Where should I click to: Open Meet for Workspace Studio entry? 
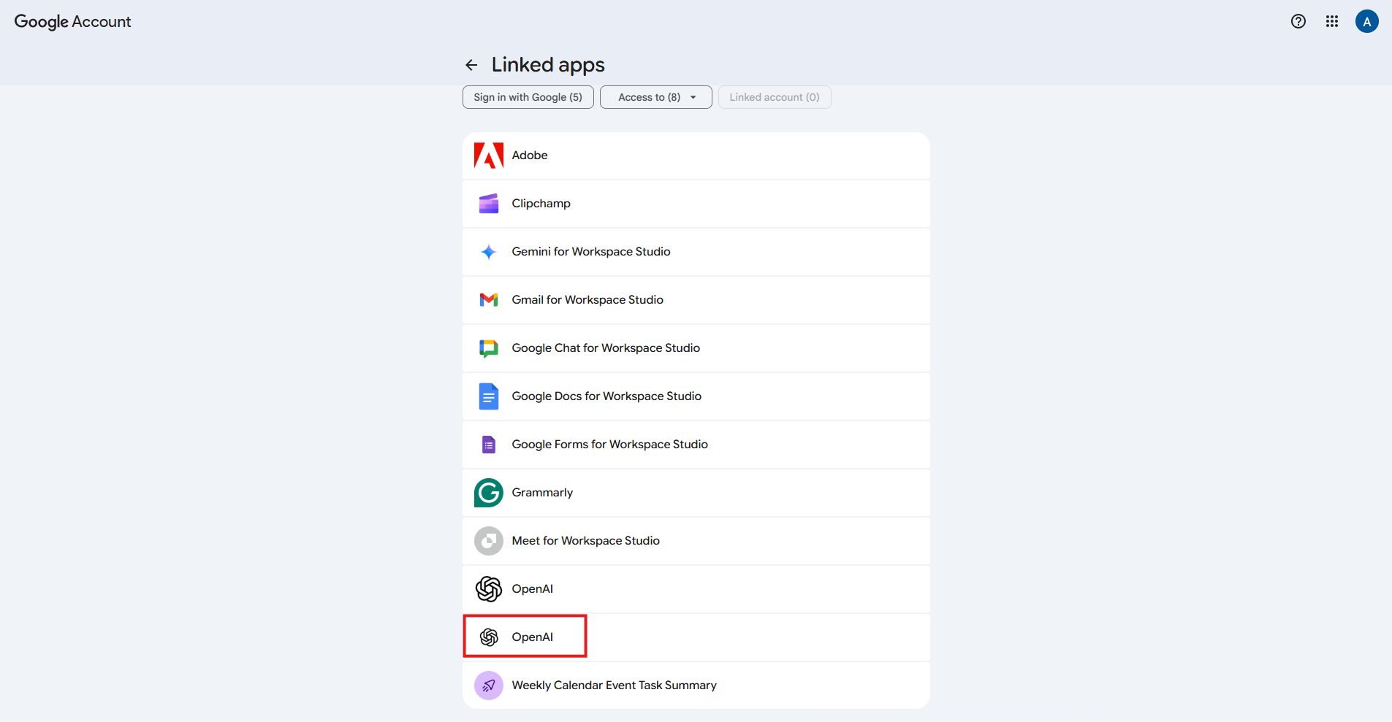696,541
